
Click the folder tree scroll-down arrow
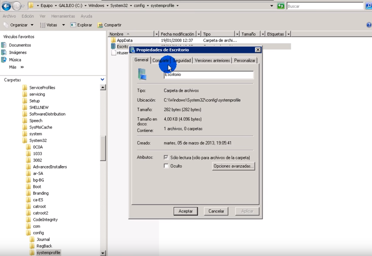(x=103, y=253)
